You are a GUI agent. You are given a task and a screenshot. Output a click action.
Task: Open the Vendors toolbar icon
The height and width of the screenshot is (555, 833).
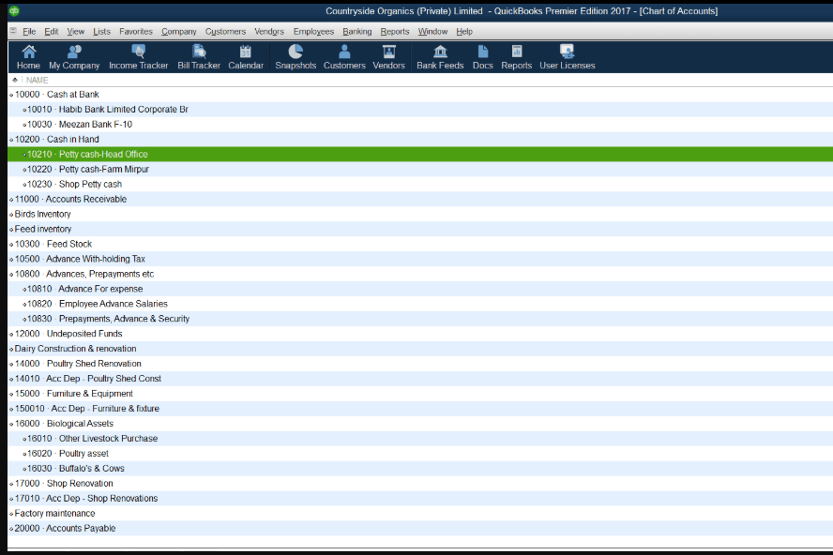[x=389, y=57]
